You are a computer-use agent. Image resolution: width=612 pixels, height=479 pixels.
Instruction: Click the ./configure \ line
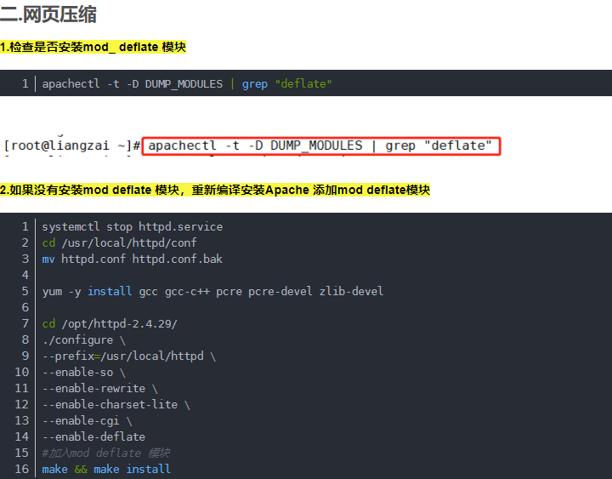tap(84, 340)
